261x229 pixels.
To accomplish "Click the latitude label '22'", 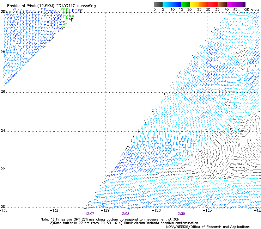I will (3, 169).
